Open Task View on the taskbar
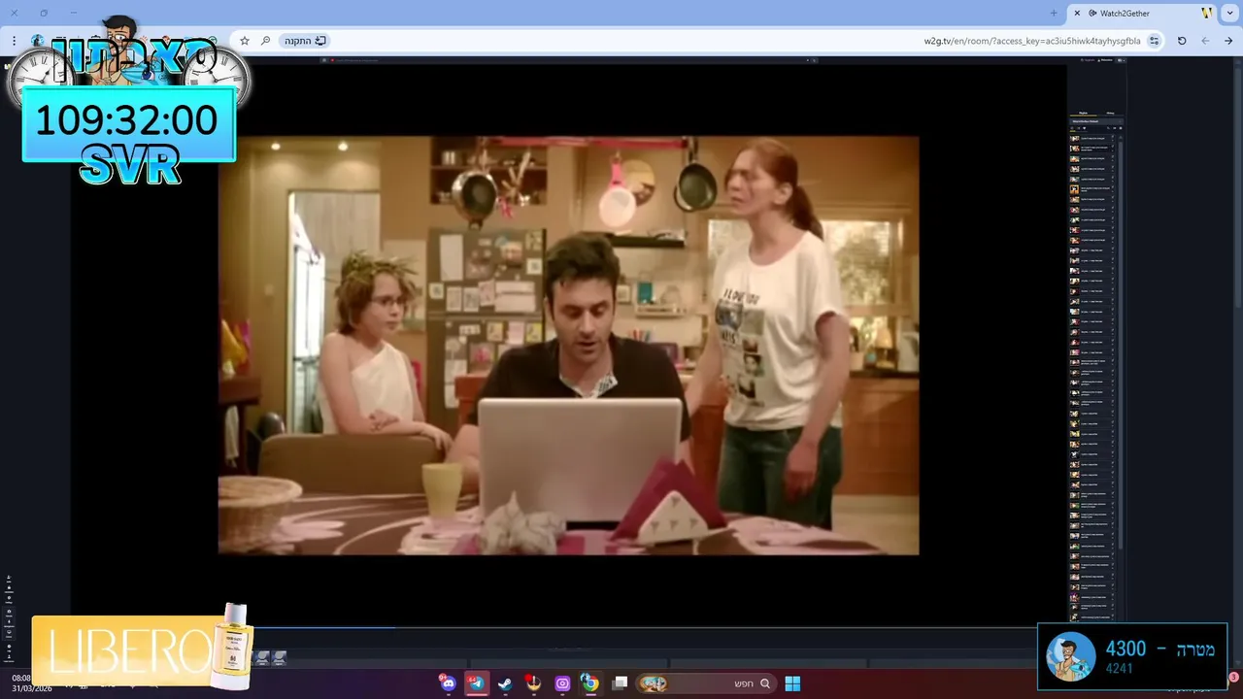This screenshot has width=1243, height=699. pyautogui.click(x=621, y=683)
